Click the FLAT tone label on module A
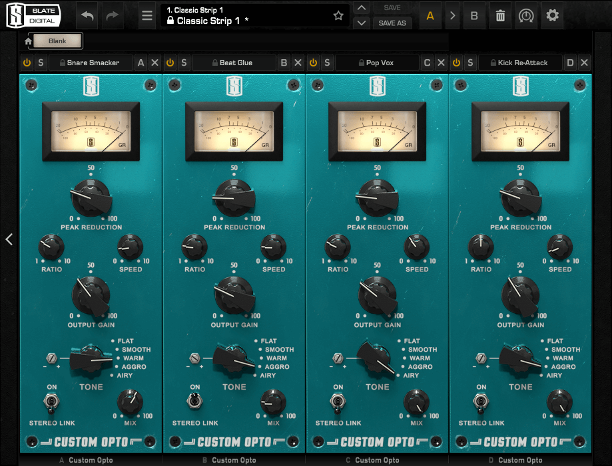Viewport: 612px width, 466px height. click(126, 341)
